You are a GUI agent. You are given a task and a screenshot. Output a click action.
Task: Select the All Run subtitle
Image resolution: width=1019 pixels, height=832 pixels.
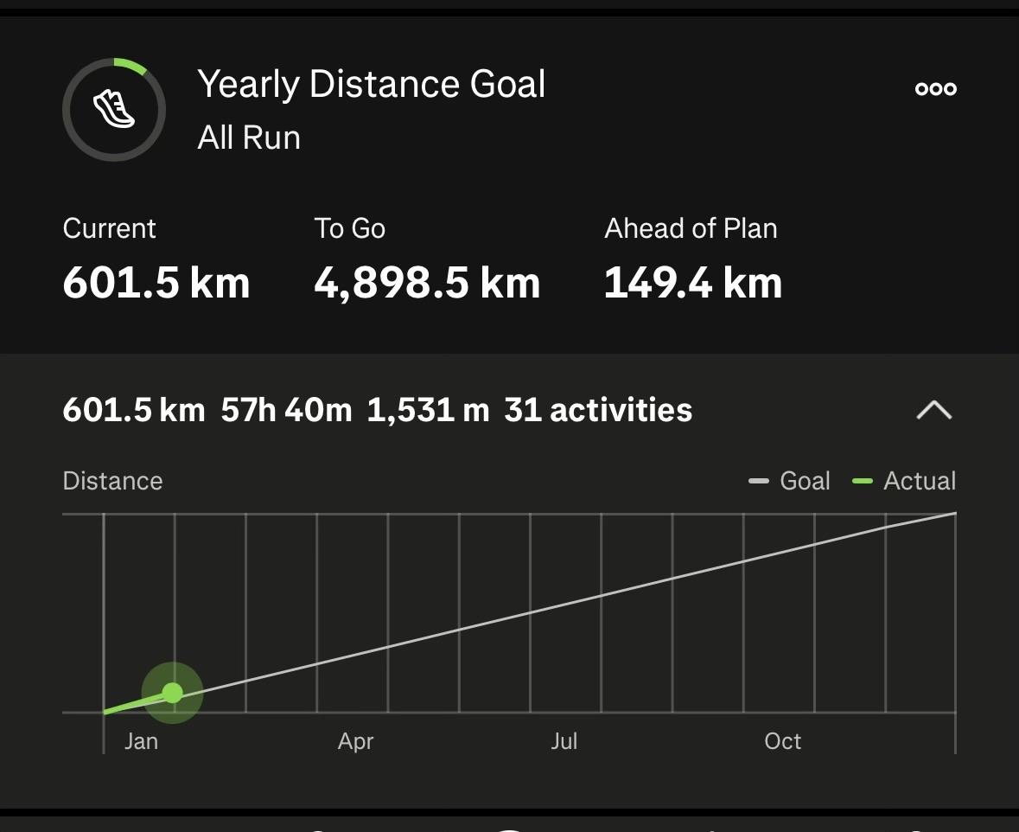tap(249, 138)
